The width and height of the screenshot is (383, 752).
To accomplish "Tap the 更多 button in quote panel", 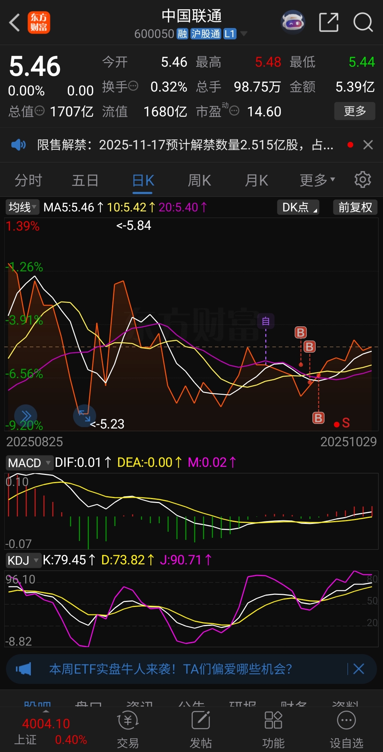I will pyautogui.click(x=355, y=111).
